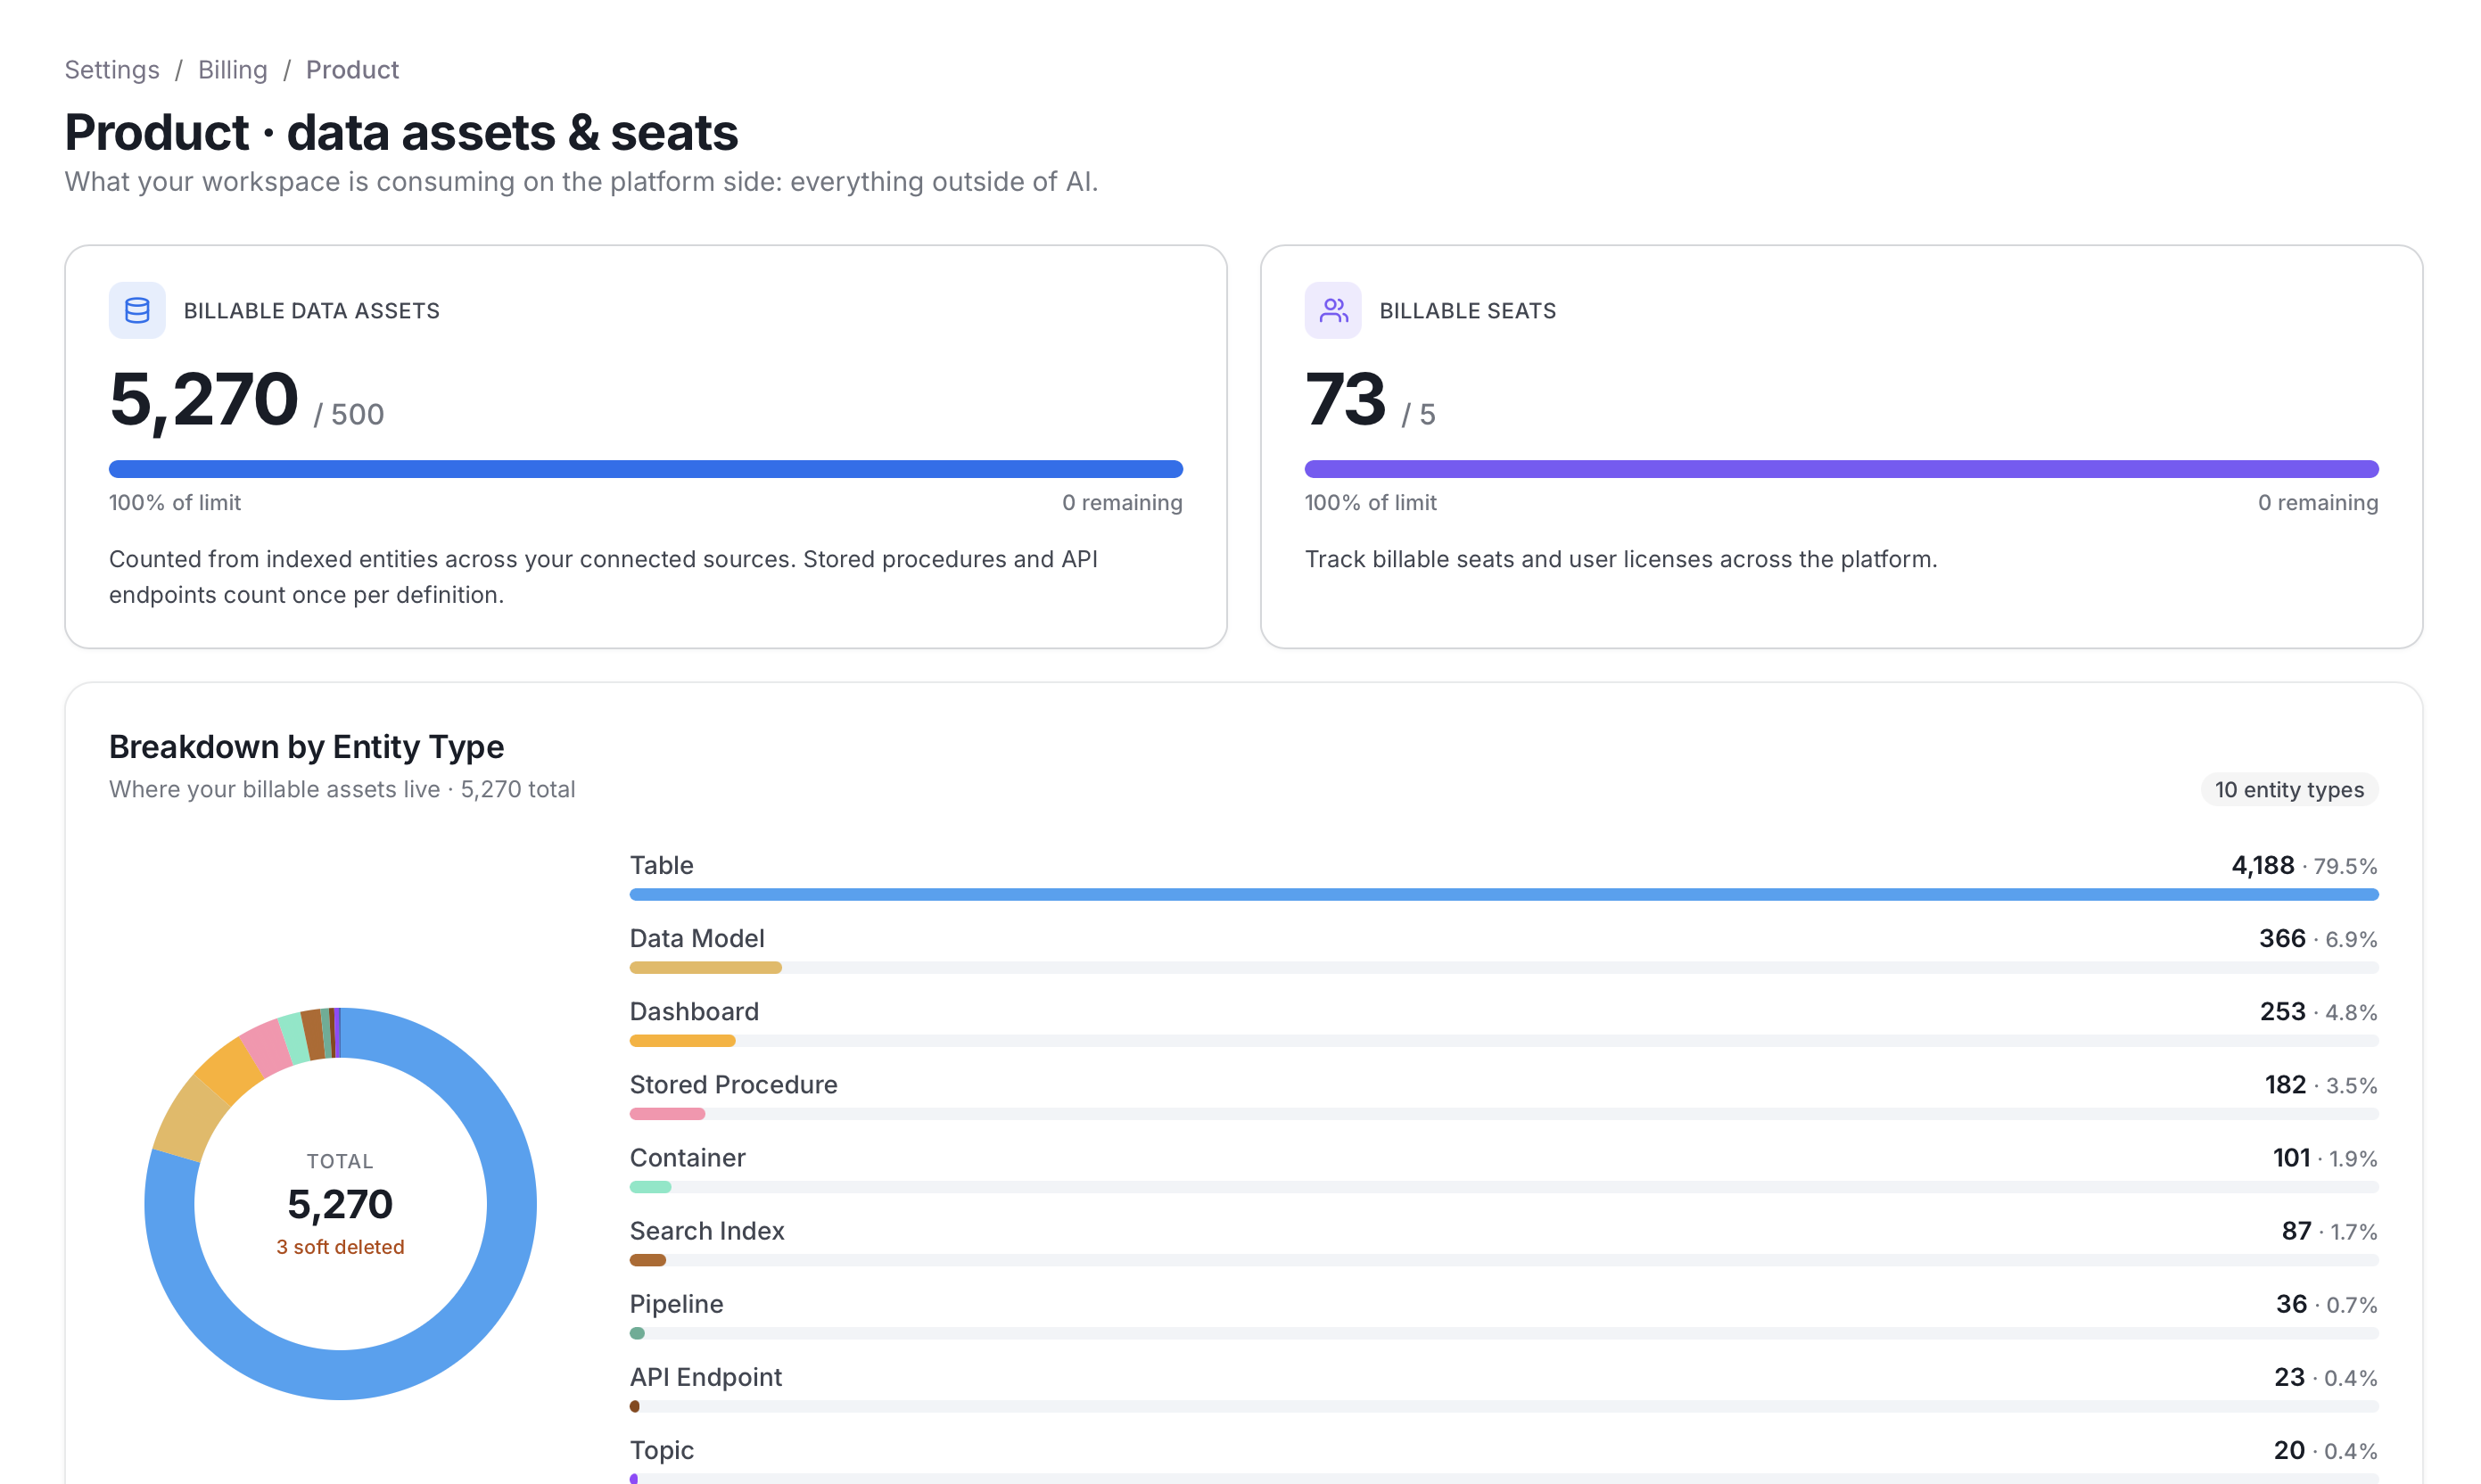This screenshot has height=1484, width=2481.
Task: Click the Dashboard count 253
Action: click(x=2282, y=1011)
